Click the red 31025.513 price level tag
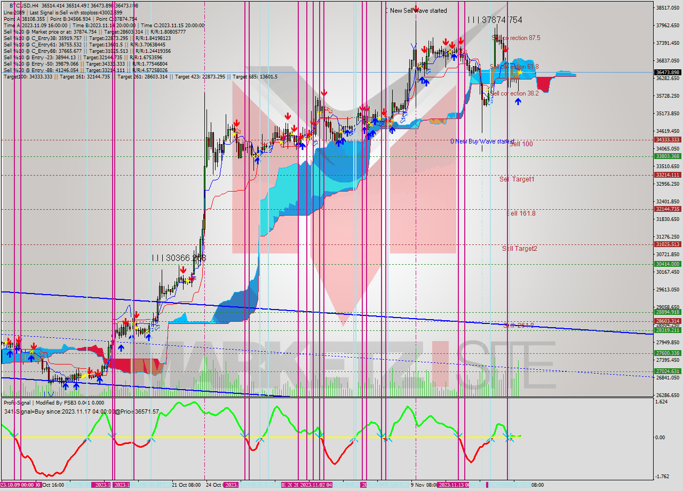This screenshot has width=683, height=491. click(x=668, y=244)
